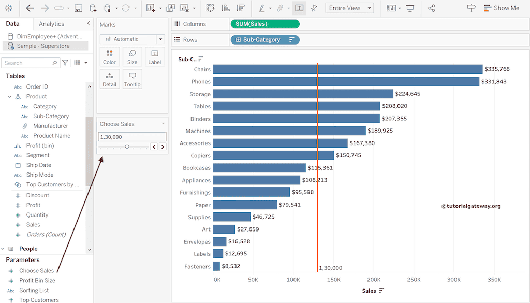Select the Sample - Superstore data source
530x303 pixels.
[43, 46]
